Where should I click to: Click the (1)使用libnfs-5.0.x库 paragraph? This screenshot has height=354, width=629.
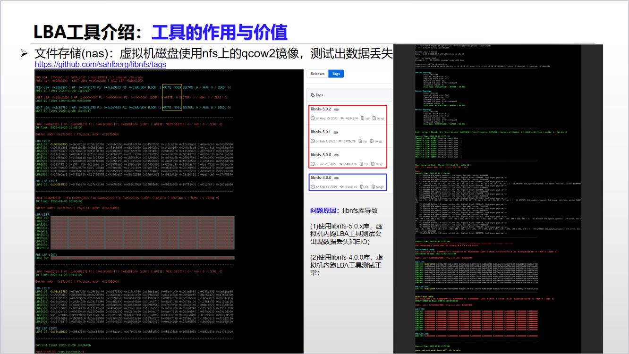click(x=346, y=234)
